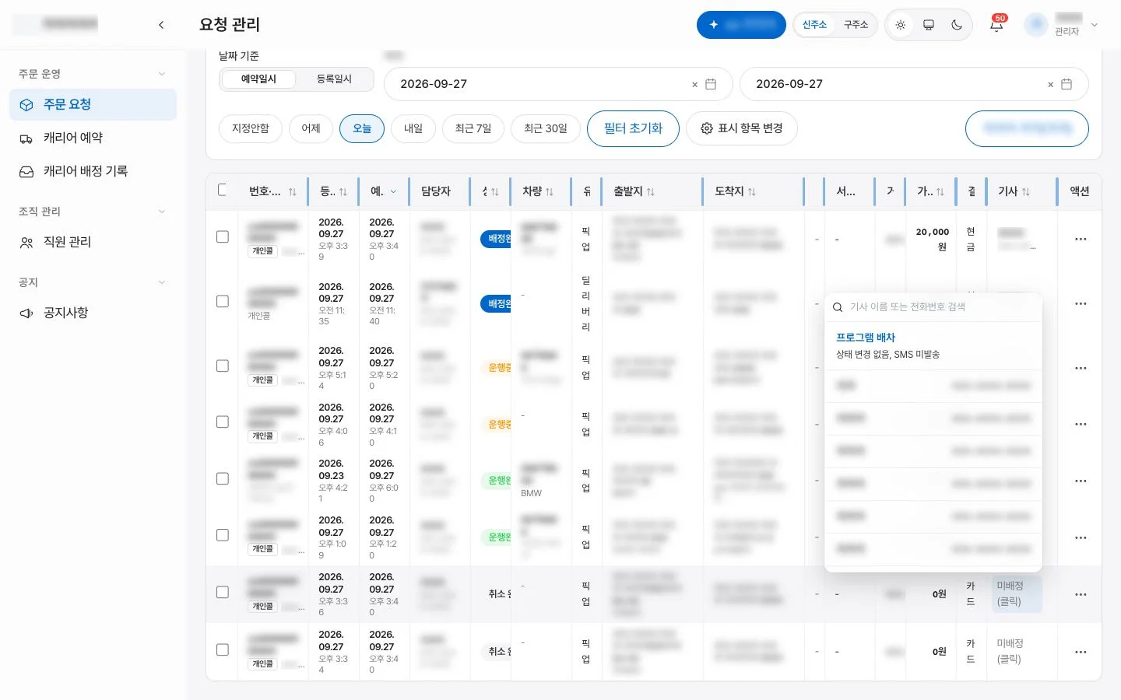This screenshot has height=700, width=1121.
Task: Select 신주소 address toggle
Action: pyautogui.click(x=814, y=25)
